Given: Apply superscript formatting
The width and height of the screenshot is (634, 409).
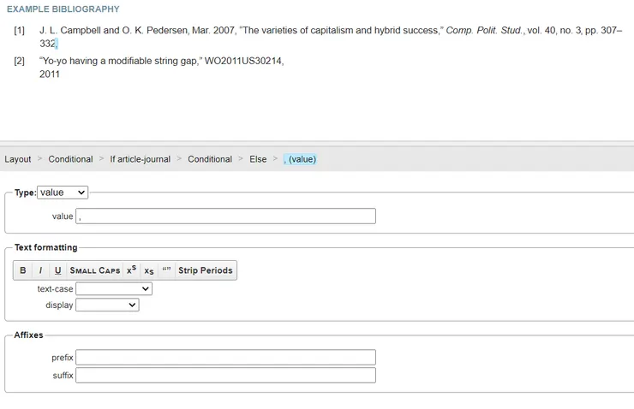Looking at the screenshot, I should (132, 270).
